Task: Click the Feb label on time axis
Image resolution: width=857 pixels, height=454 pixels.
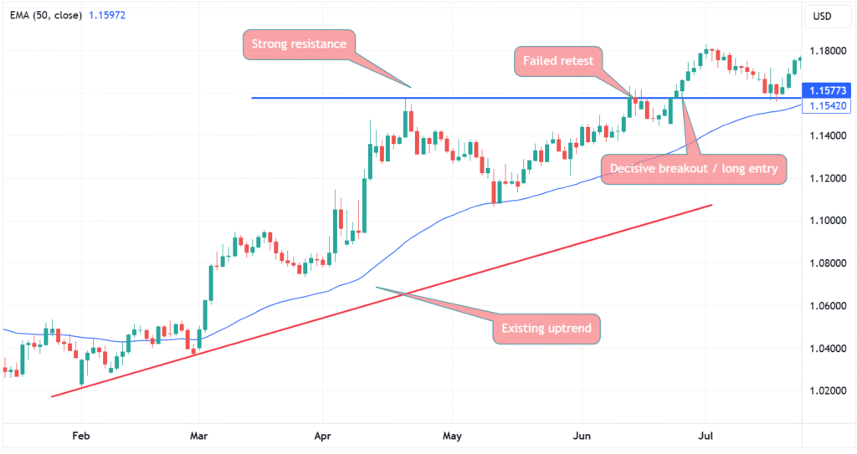Action: click(x=81, y=436)
